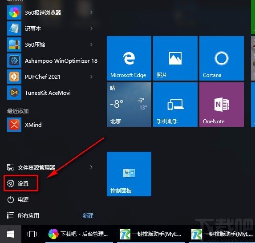Open the 北京 weather tile
This screenshot has width=255, height=243.
(x=129, y=105)
